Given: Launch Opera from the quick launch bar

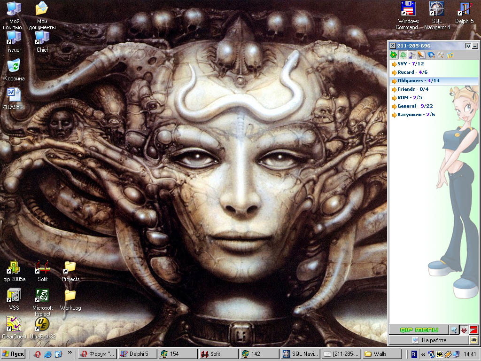Looking at the screenshot, I should coord(37,354).
